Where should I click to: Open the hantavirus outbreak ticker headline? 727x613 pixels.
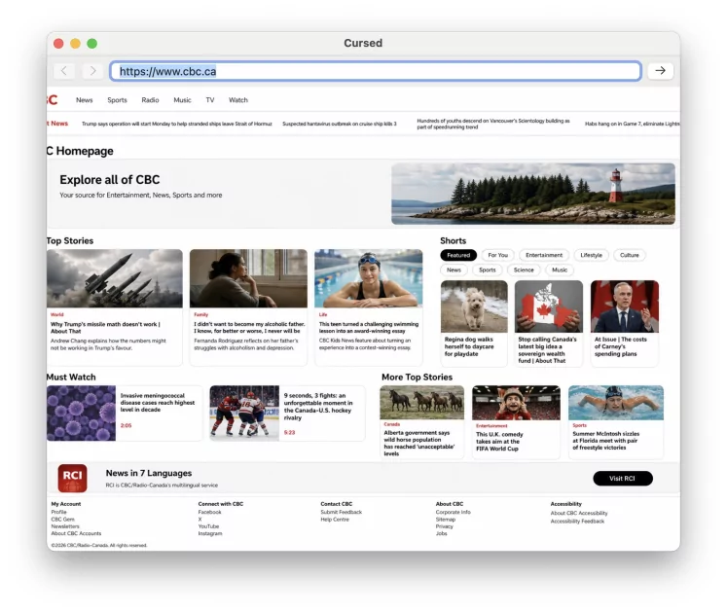340,124
